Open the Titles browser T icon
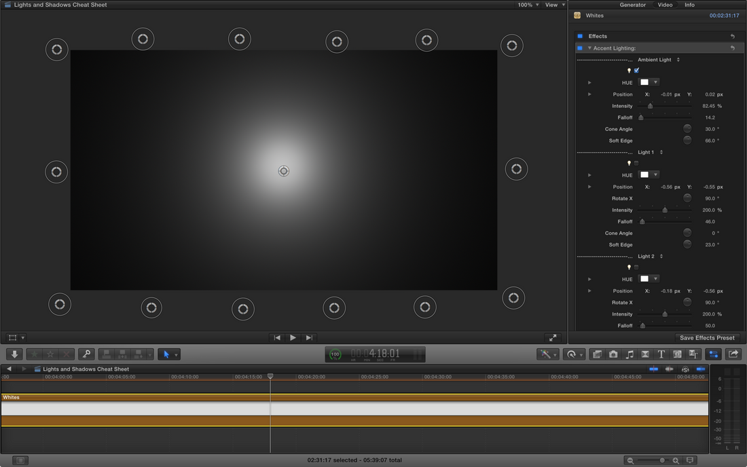 [x=661, y=354]
